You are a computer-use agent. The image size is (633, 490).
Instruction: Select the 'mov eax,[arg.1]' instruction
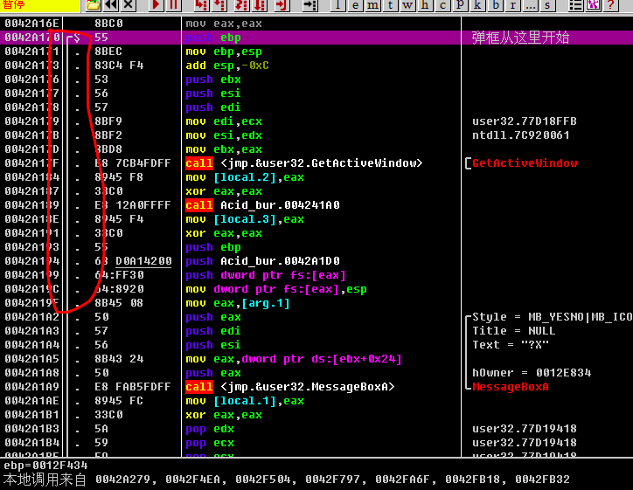(x=238, y=303)
